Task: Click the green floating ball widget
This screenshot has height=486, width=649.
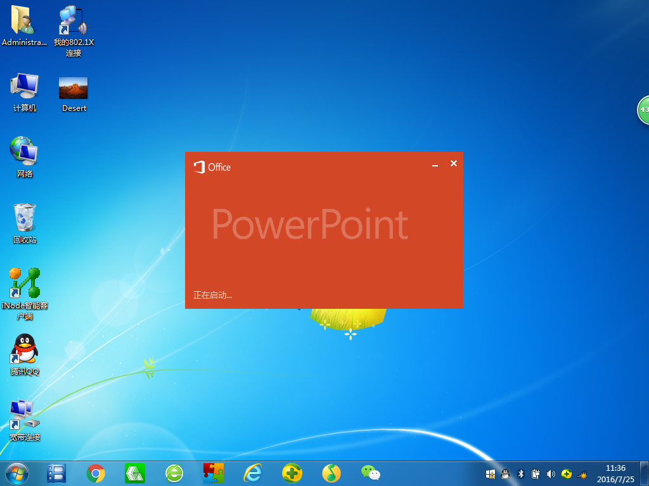Action: [643, 110]
